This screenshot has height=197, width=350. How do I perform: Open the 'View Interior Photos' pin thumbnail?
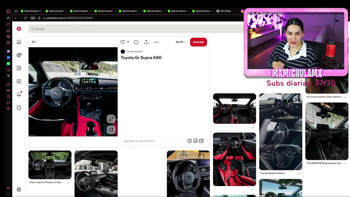pyautogui.click(x=50, y=165)
